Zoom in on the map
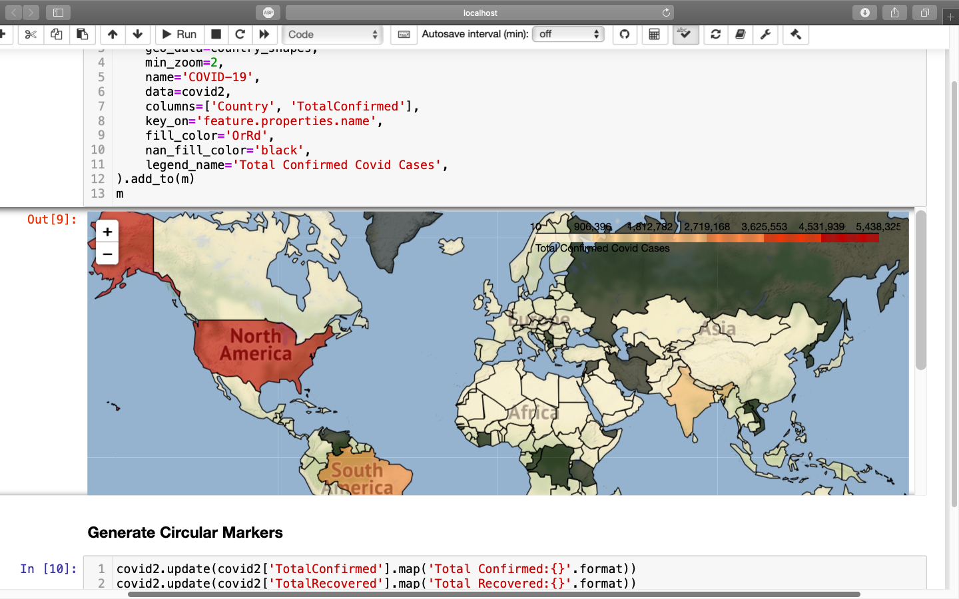The image size is (959, 599). [107, 232]
